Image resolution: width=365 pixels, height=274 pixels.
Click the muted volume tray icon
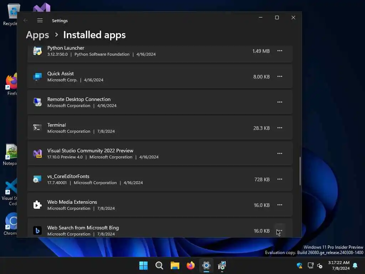point(320,265)
